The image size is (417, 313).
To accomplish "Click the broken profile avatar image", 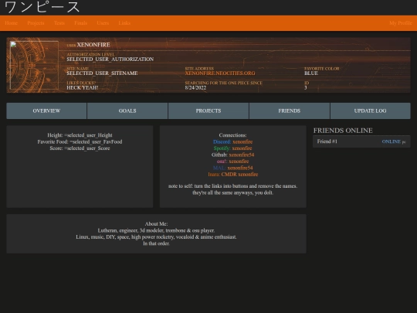I will pyautogui.click(x=34, y=65).
